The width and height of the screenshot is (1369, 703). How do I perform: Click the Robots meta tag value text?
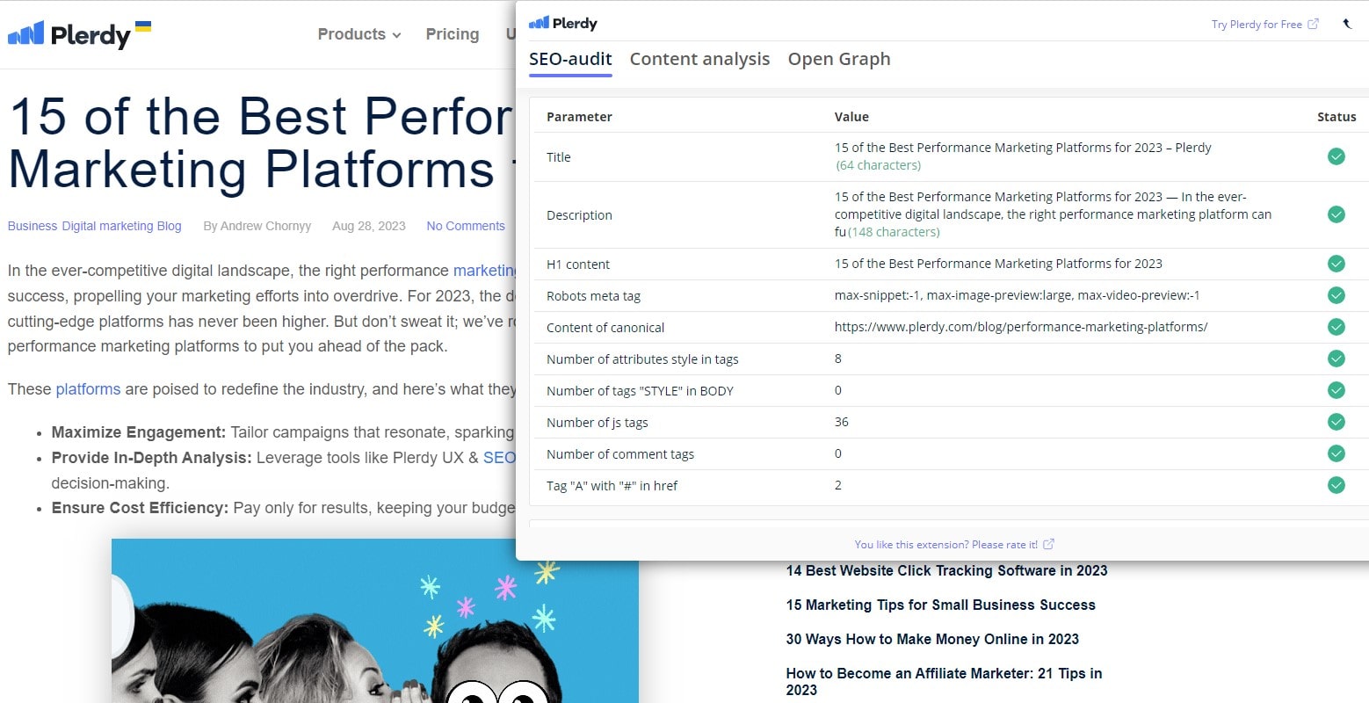click(1017, 295)
